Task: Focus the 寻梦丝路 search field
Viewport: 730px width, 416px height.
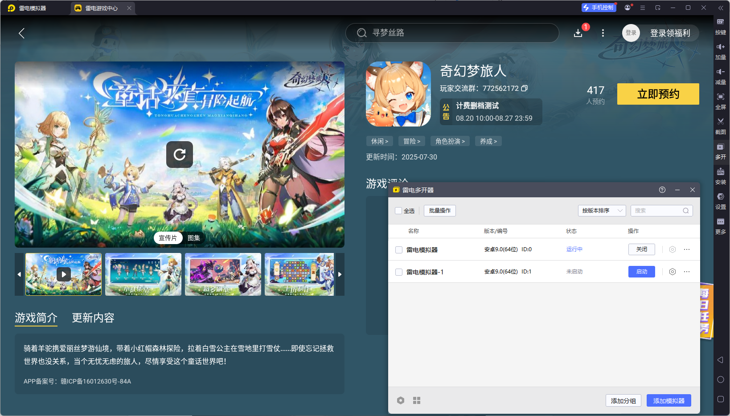Action: [x=452, y=33]
